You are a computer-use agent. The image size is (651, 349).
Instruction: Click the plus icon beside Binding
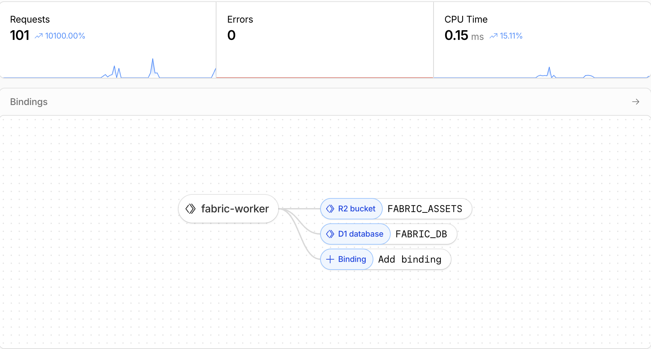pyautogui.click(x=330, y=259)
